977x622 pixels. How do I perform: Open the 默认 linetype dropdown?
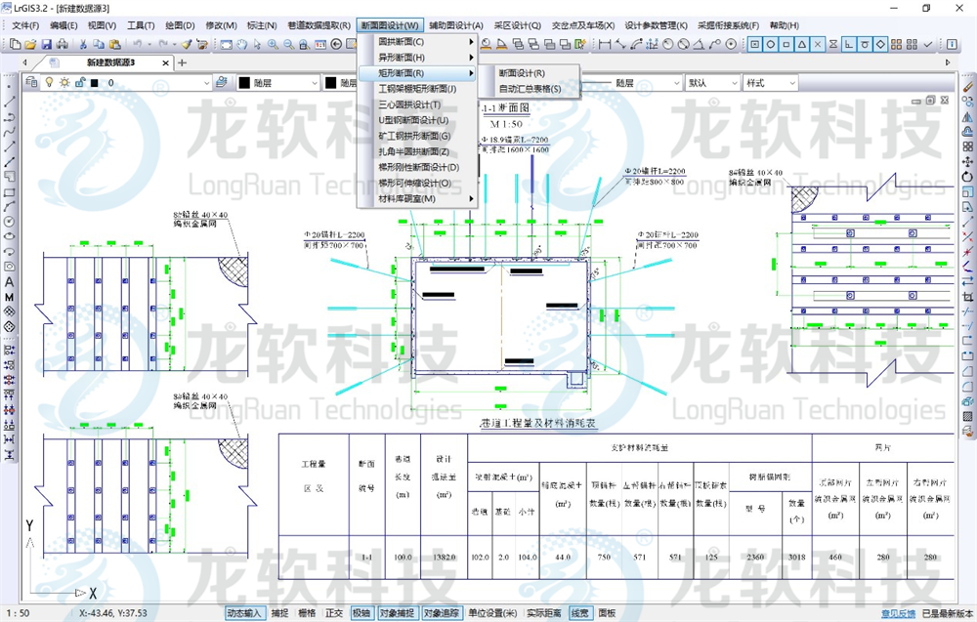tap(735, 82)
